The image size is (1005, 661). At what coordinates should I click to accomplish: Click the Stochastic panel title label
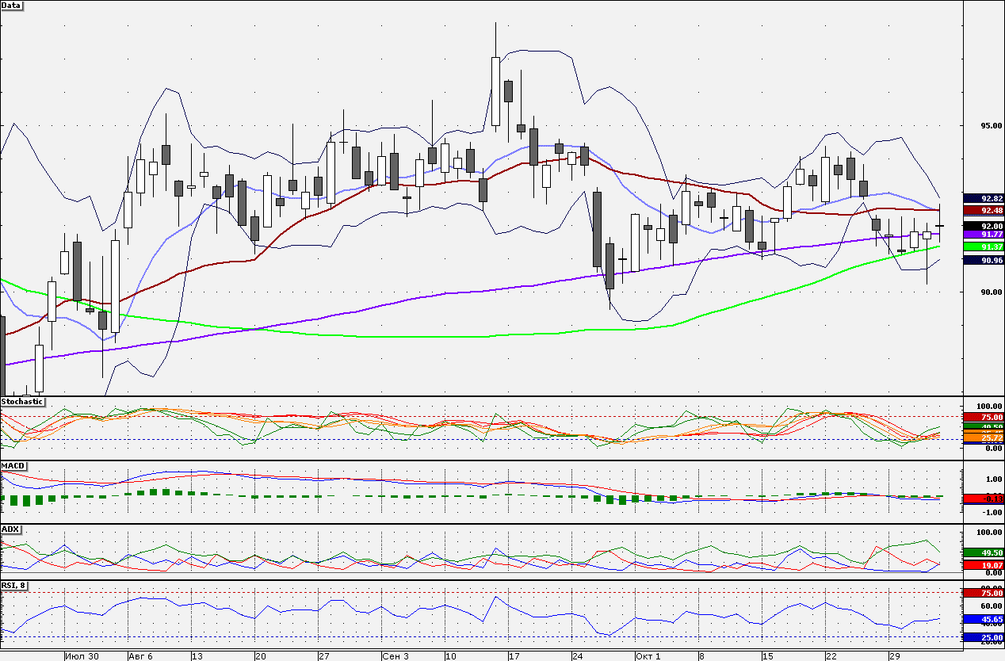[x=22, y=402]
